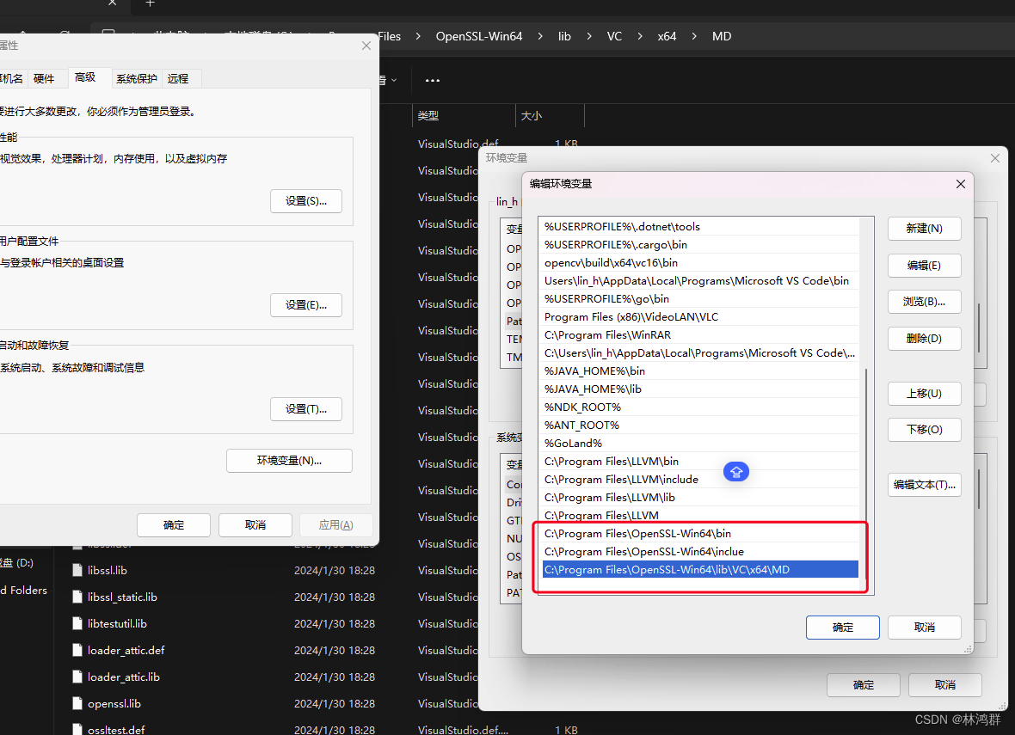The width and height of the screenshot is (1015, 735).
Task: Expand chevron between x64 and MD
Action: 694,36
